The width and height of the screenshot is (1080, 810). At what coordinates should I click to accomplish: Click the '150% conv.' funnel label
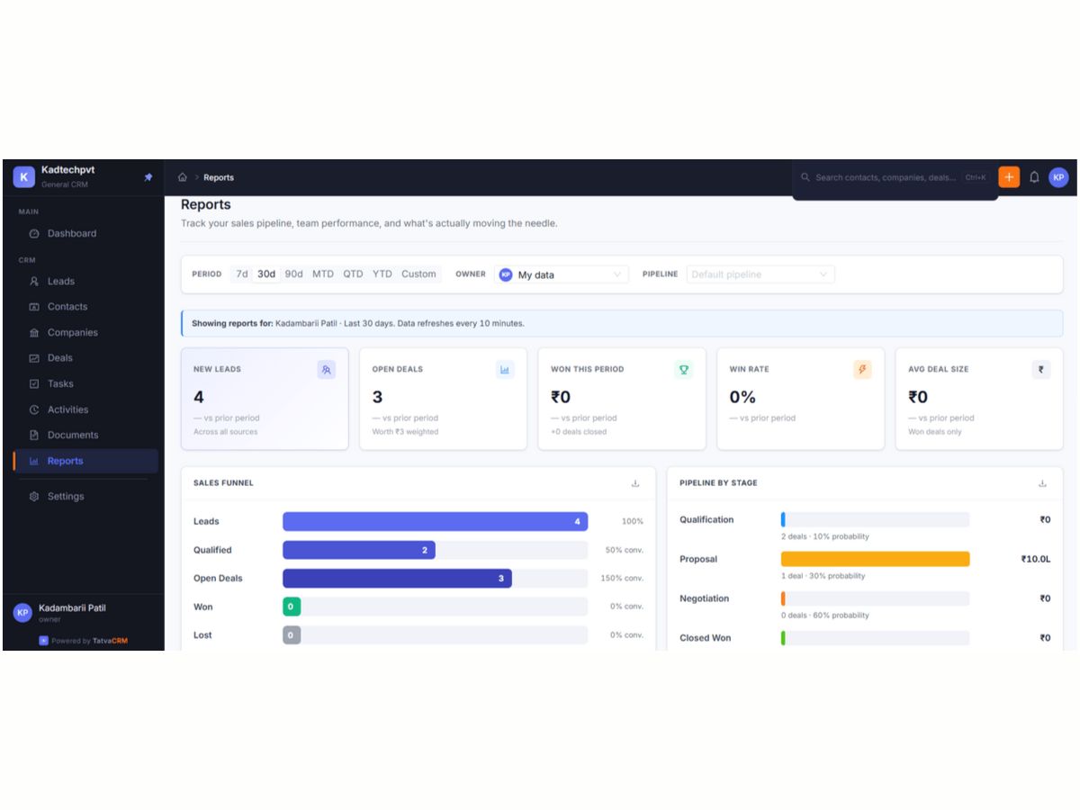(x=622, y=579)
